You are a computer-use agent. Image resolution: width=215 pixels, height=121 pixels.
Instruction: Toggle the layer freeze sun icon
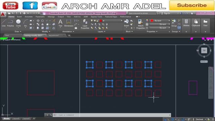coord(95,21)
